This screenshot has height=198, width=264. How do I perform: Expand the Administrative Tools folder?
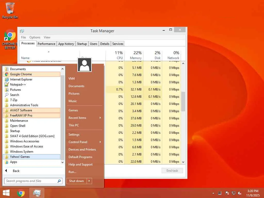click(32, 105)
